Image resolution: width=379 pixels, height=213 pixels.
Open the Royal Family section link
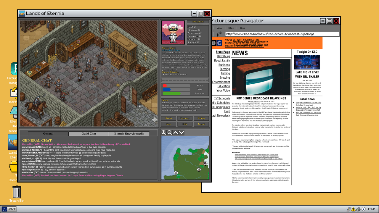(222, 61)
